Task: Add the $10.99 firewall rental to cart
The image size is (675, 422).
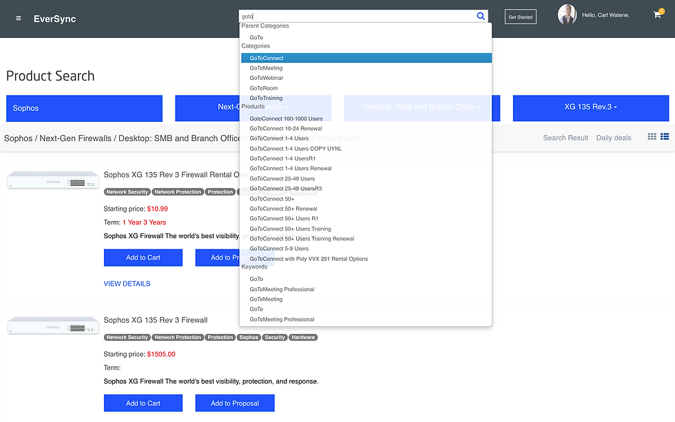Action: coord(143,257)
